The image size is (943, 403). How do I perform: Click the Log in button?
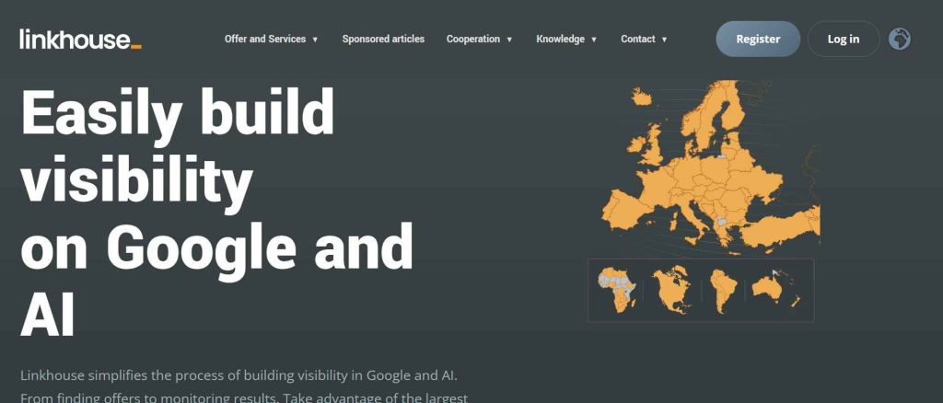(x=843, y=39)
